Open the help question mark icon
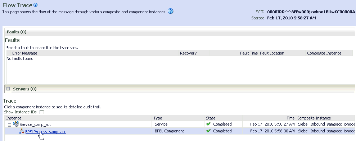Image resolution: width=356 pixels, height=141 pixels. tap(171, 11)
